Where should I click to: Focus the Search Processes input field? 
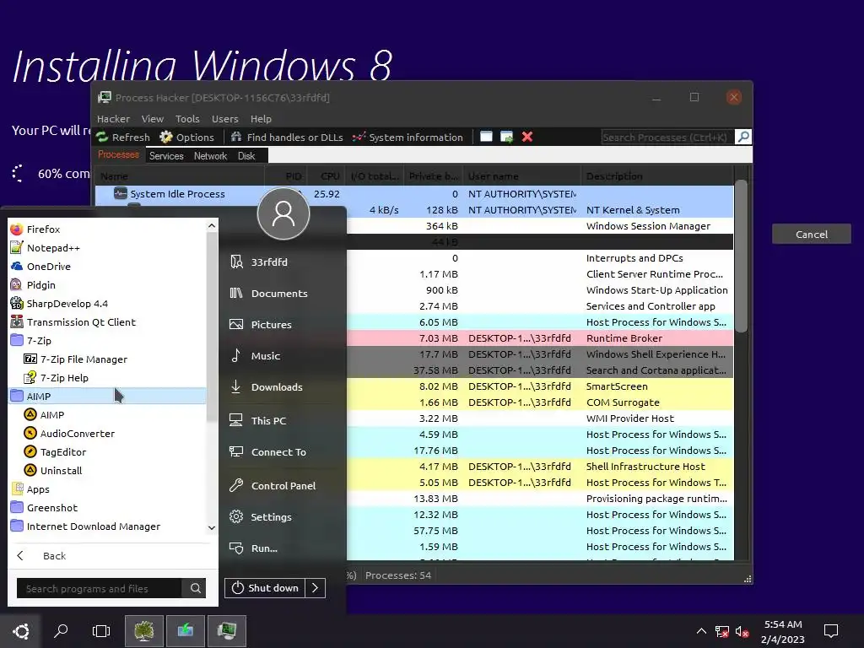pyautogui.click(x=667, y=138)
